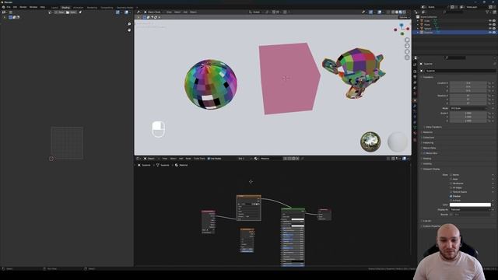
Task: Open the File menu
Action: [9, 7]
